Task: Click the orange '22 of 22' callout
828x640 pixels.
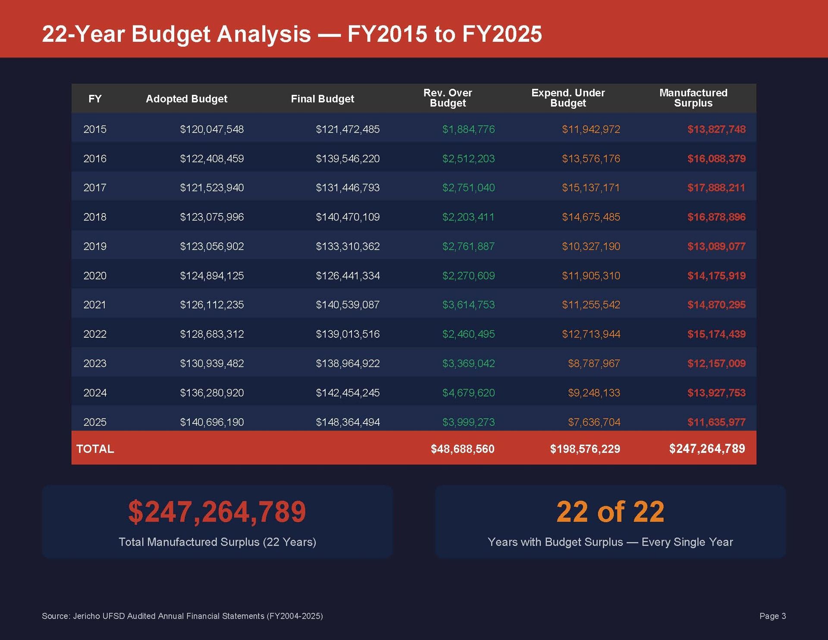Action: (x=610, y=512)
